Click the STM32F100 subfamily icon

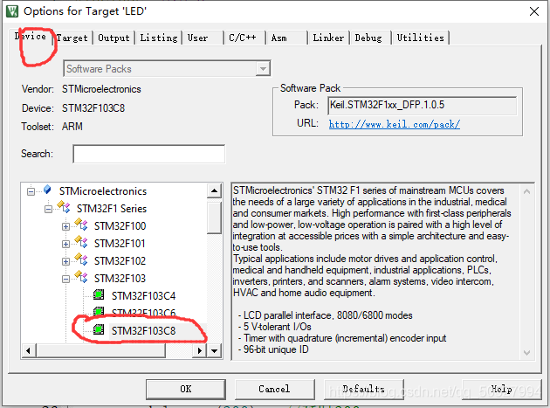tap(81, 225)
